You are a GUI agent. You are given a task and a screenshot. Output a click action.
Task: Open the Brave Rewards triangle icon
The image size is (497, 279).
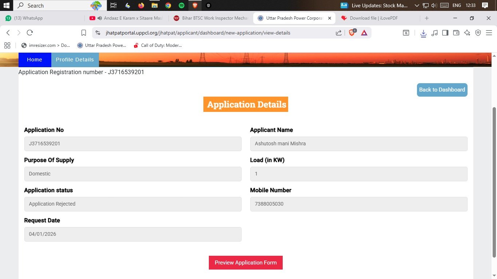(364, 33)
